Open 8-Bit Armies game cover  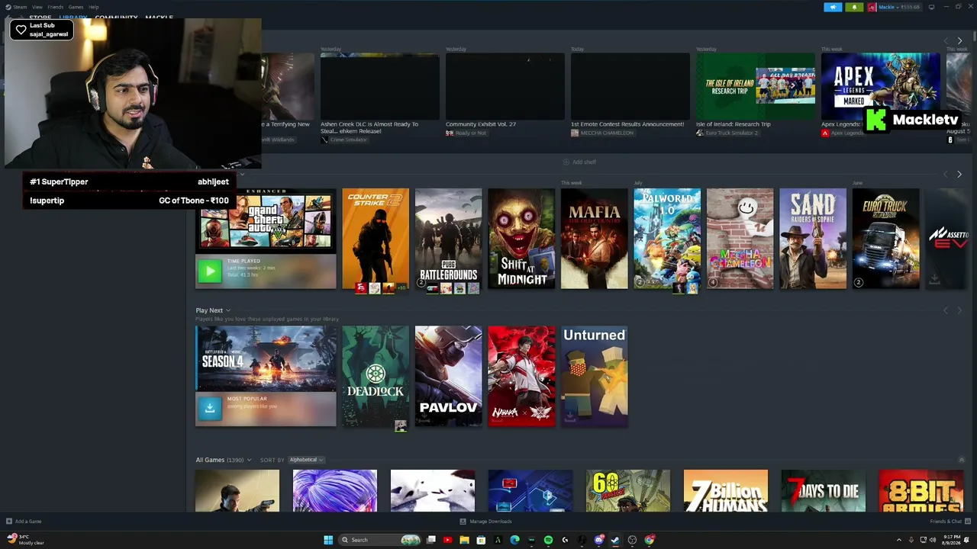tap(921, 490)
